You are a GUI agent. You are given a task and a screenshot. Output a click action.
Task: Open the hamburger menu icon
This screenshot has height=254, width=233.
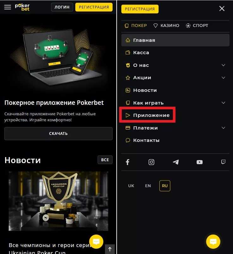pyautogui.click(x=8, y=7)
